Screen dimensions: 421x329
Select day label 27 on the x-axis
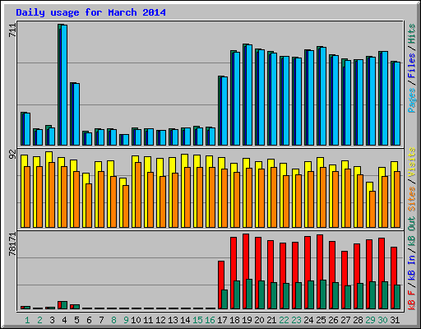pyautogui.click(x=345, y=320)
